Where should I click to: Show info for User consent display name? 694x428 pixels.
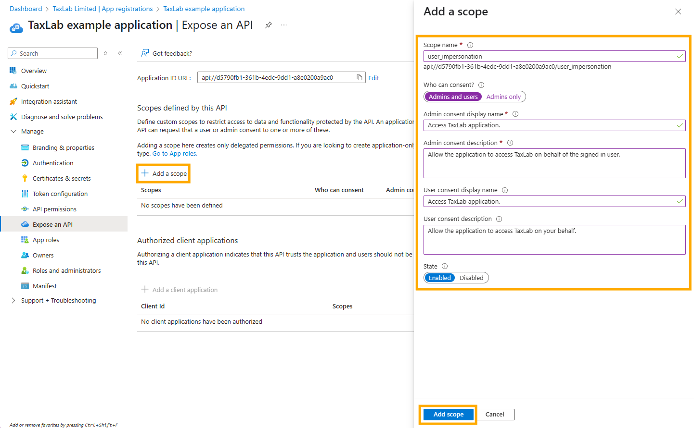point(505,190)
